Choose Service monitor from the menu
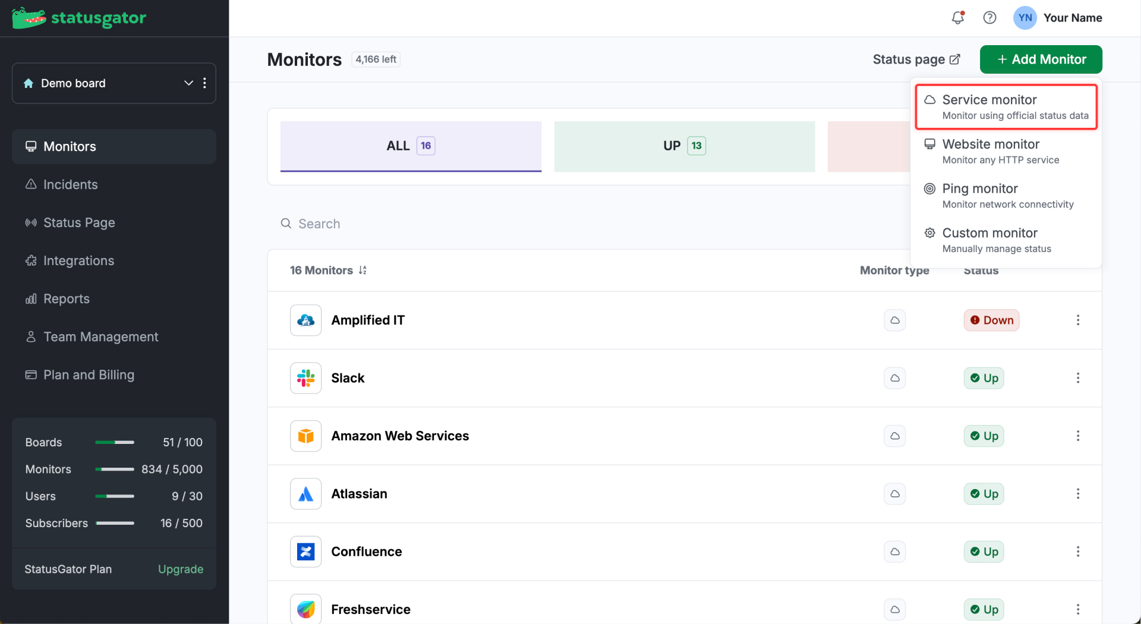 pyautogui.click(x=1006, y=107)
